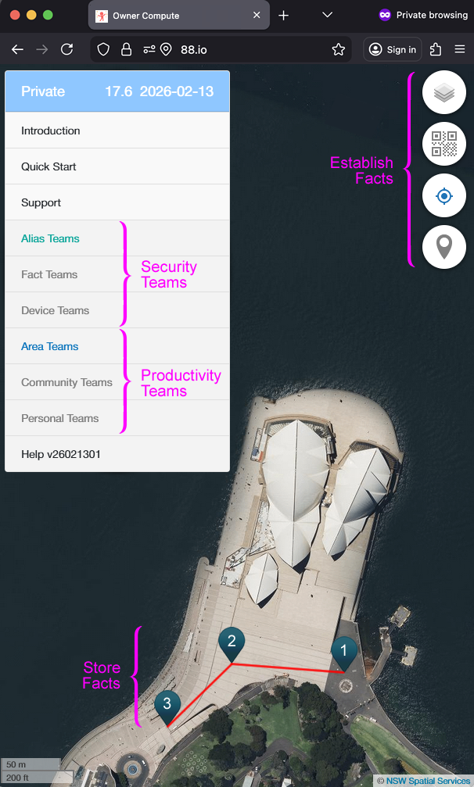This screenshot has height=787, width=474.
Task: Open the Firefox hamburger menu
Action: (x=459, y=49)
